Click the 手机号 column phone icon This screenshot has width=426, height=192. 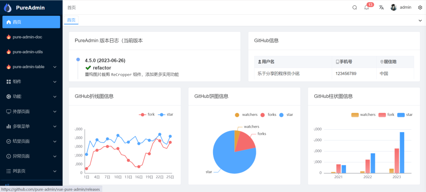pyautogui.click(x=337, y=62)
